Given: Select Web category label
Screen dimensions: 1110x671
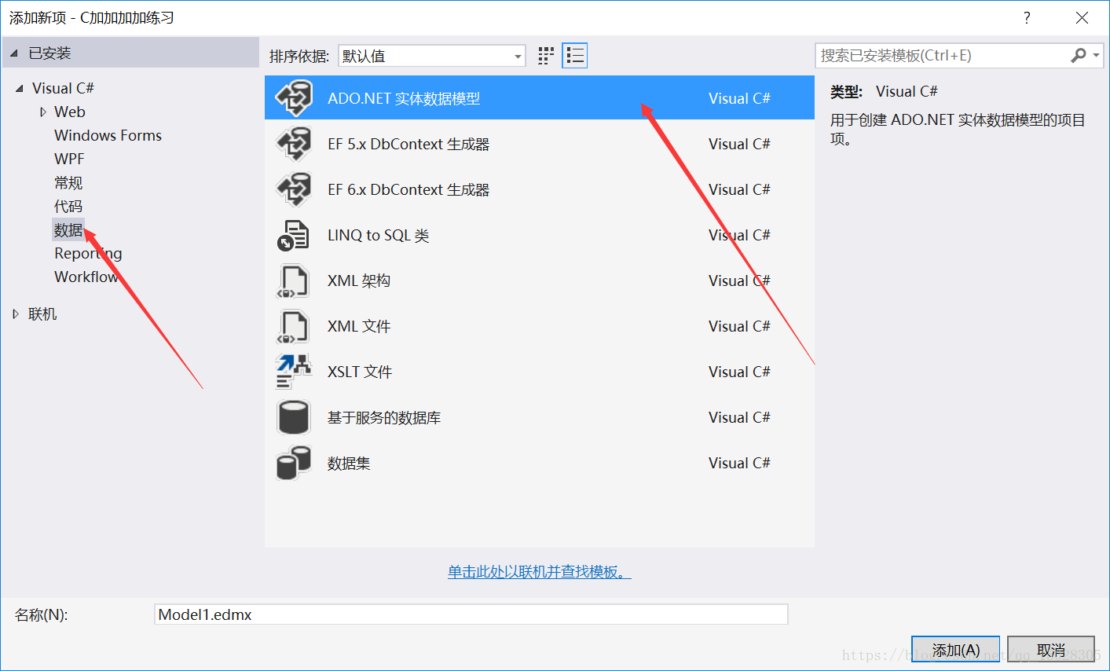Looking at the screenshot, I should coord(70,112).
